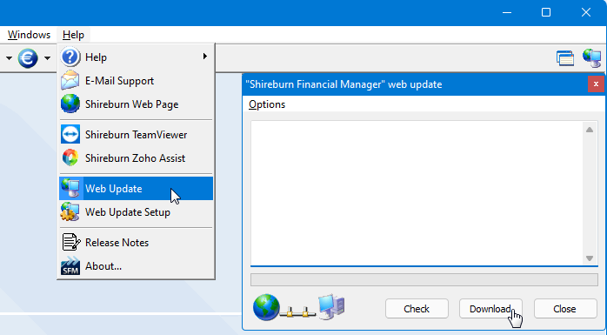Open Shireburn Web Page menu entry

click(x=137, y=104)
